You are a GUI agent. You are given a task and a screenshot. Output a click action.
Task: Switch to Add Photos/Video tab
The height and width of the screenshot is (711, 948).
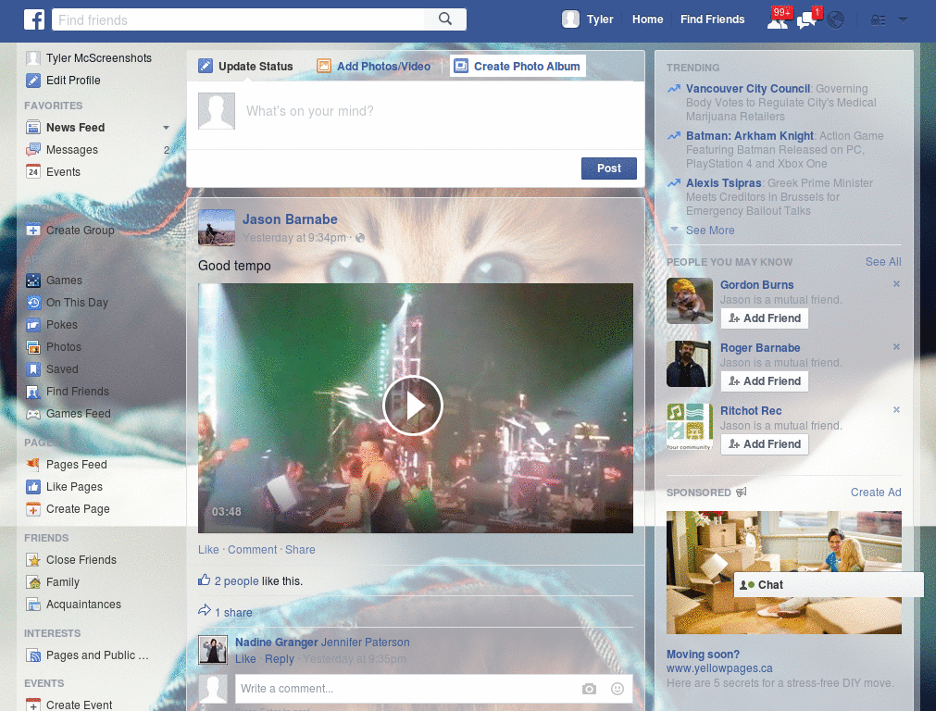[x=374, y=66]
